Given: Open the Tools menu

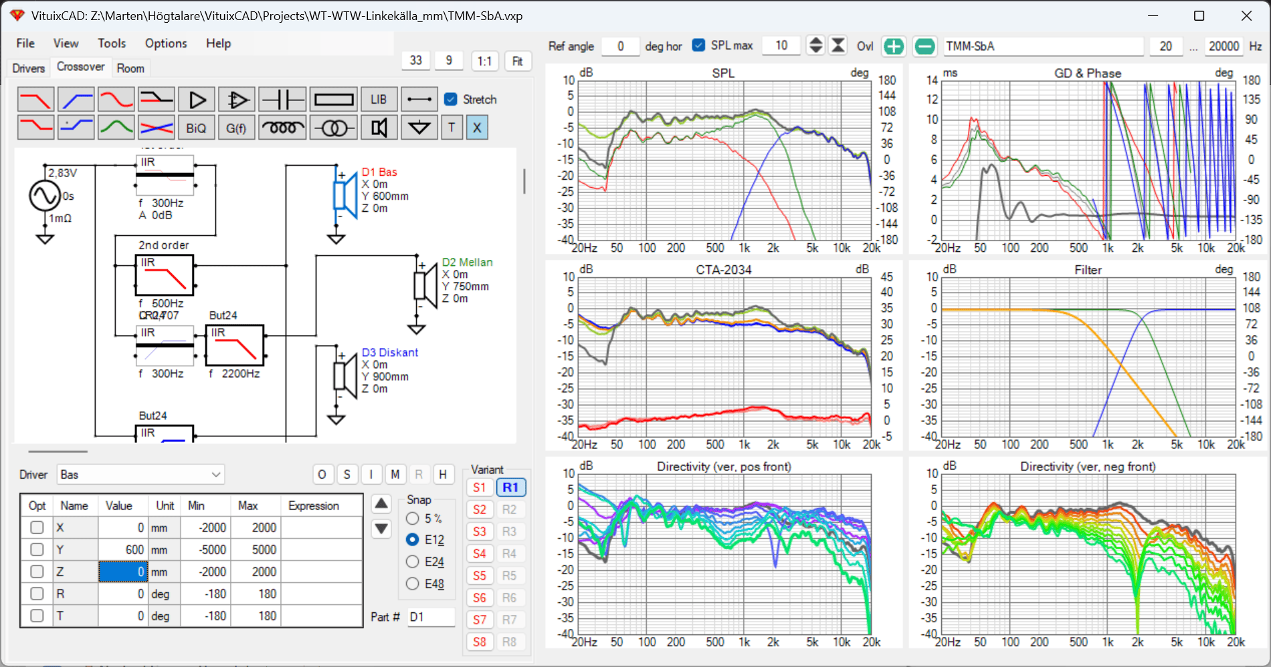Looking at the screenshot, I should 112,43.
